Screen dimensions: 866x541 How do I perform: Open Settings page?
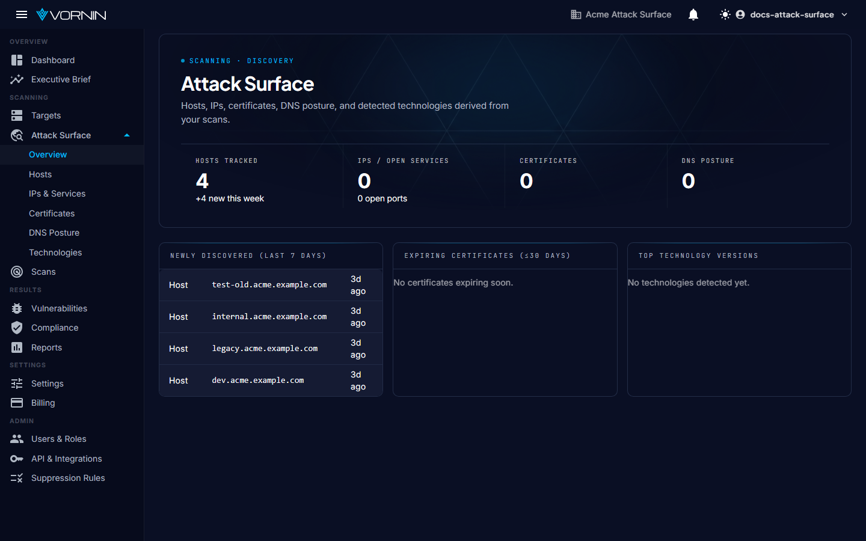[48, 384]
